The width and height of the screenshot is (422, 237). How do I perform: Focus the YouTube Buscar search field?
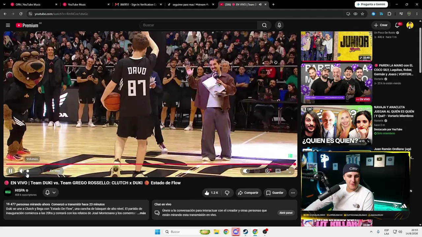[198, 25]
